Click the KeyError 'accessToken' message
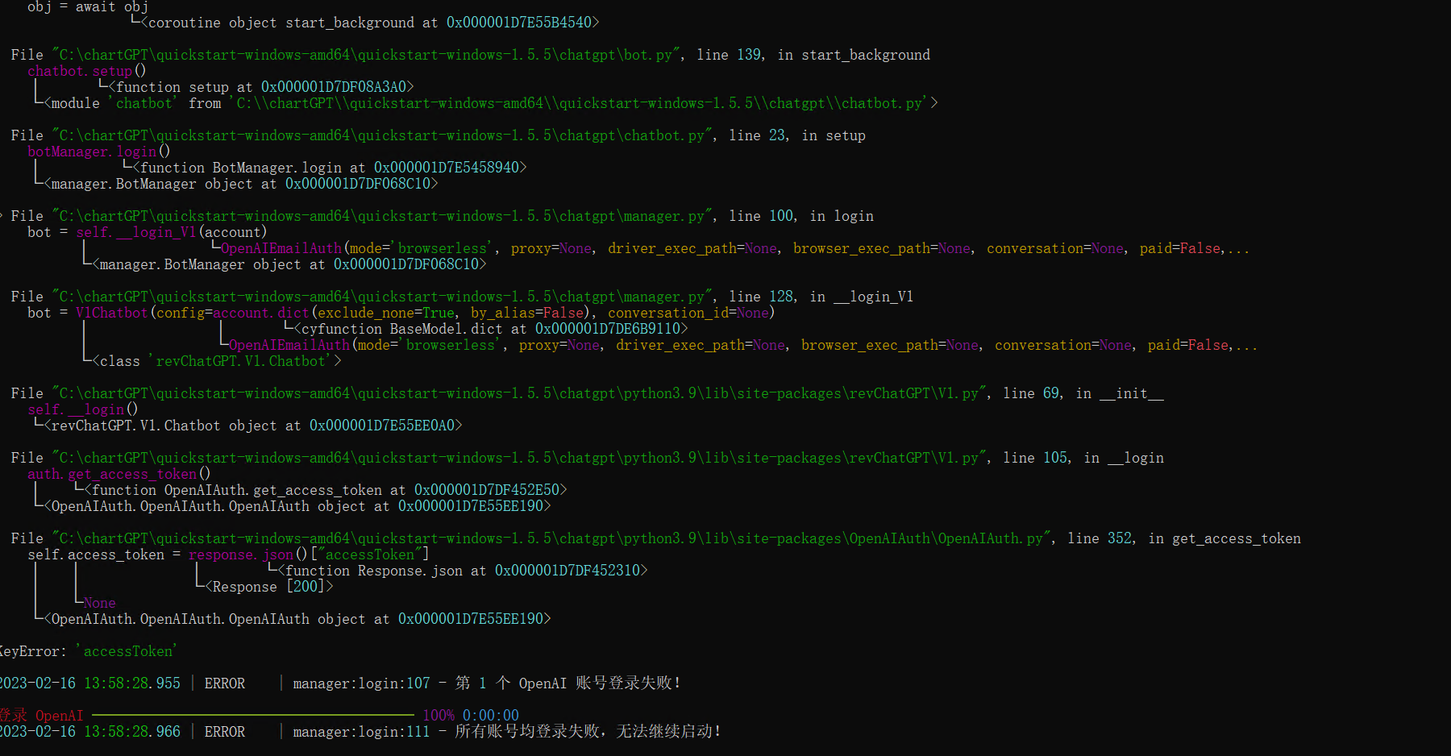The width and height of the screenshot is (1451, 756). tap(89, 651)
